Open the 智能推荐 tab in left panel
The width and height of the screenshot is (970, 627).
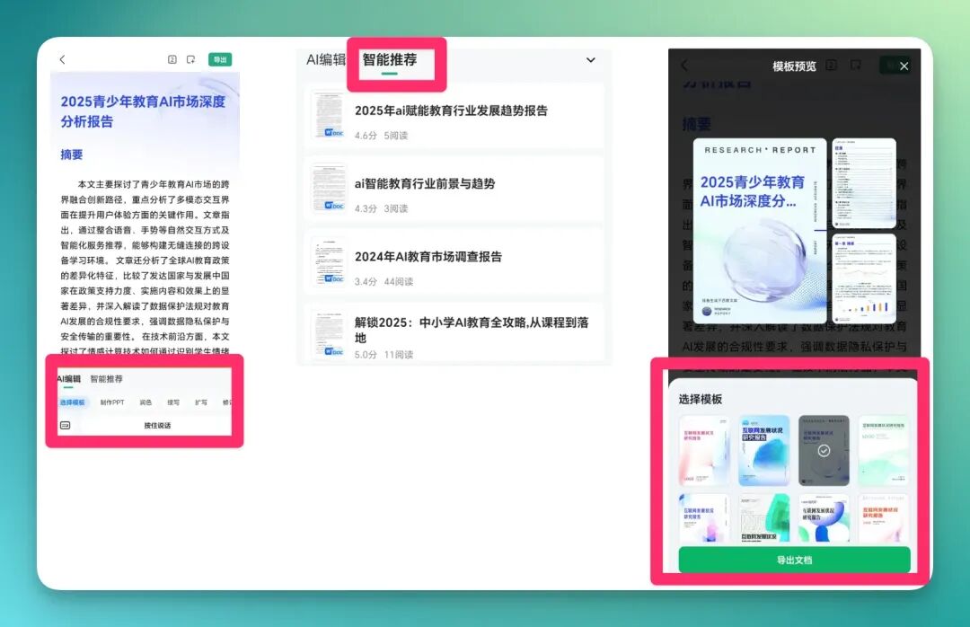106,379
